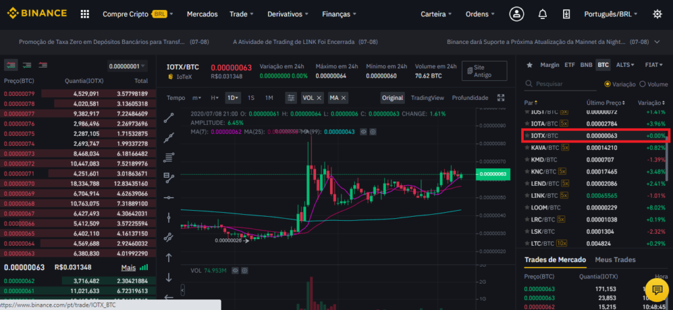Image resolution: width=673 pixels, height=310 pixels.
Task: Open the minutes interval dropdown
Action: coord(197,98)
